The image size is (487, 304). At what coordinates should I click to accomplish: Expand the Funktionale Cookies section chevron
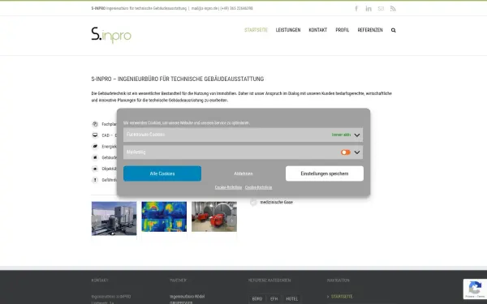click(357, 135)
